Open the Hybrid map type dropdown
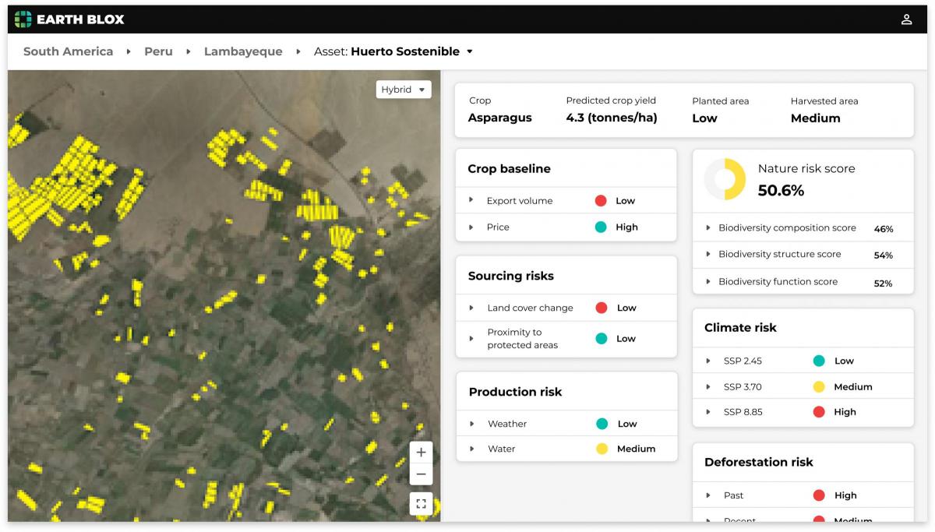Viewport: 935px width, 532px height. pos(403,90)
